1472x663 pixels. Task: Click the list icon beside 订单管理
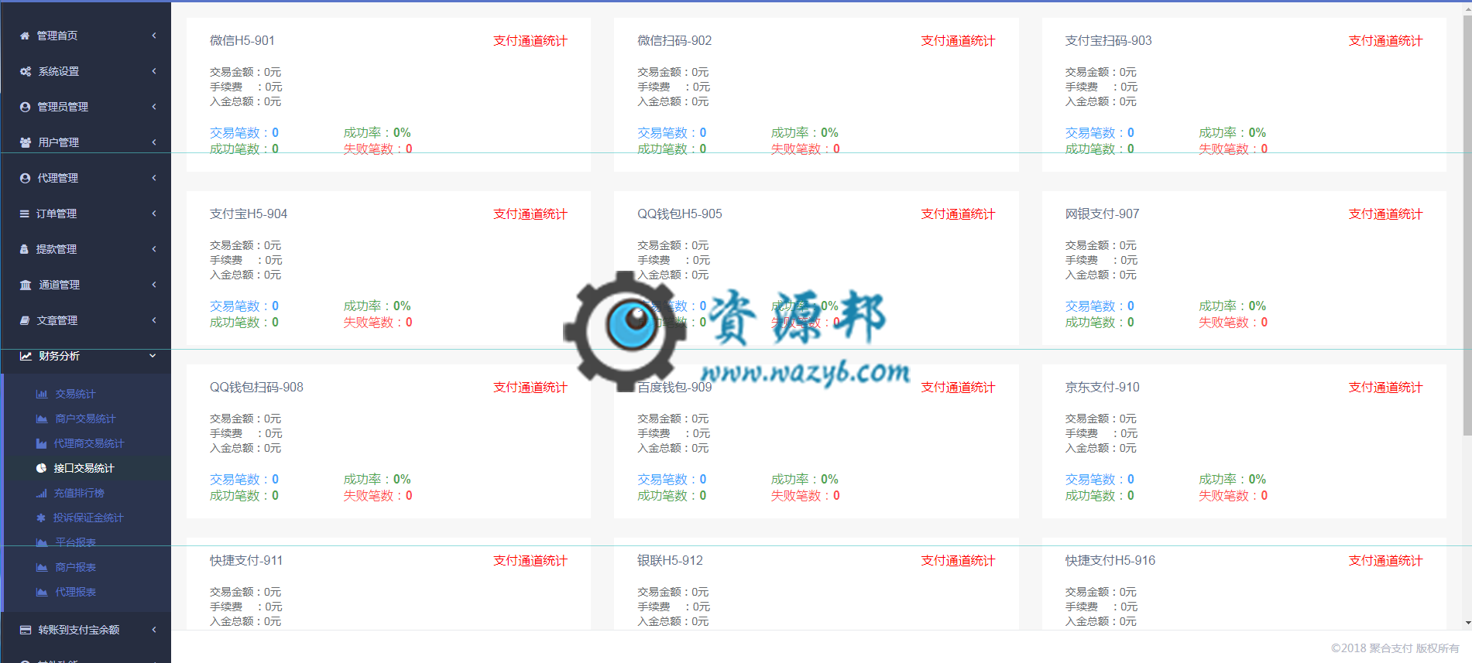pos(25,214)
